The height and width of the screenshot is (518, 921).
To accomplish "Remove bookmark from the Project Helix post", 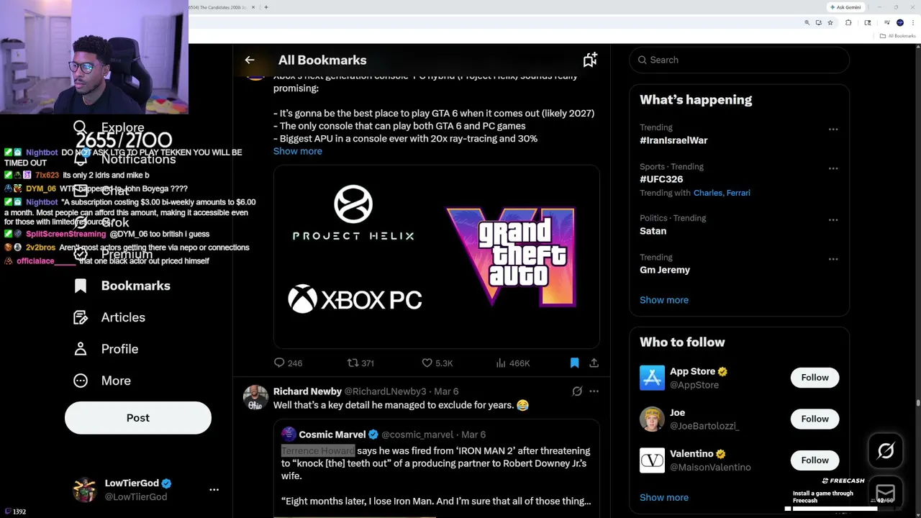I will [x=574, y=363].
